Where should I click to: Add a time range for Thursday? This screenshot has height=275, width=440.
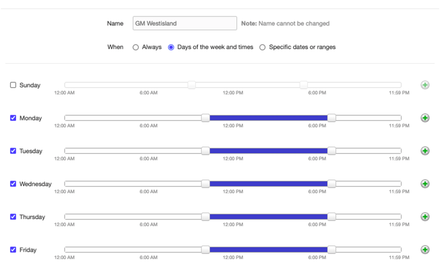(x=425, y=217)
